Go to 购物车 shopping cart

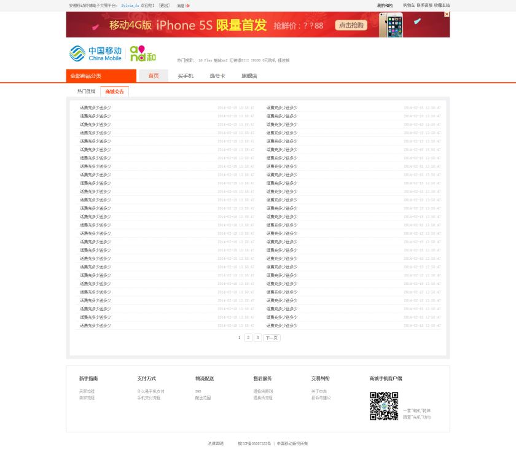coord(408,6)
